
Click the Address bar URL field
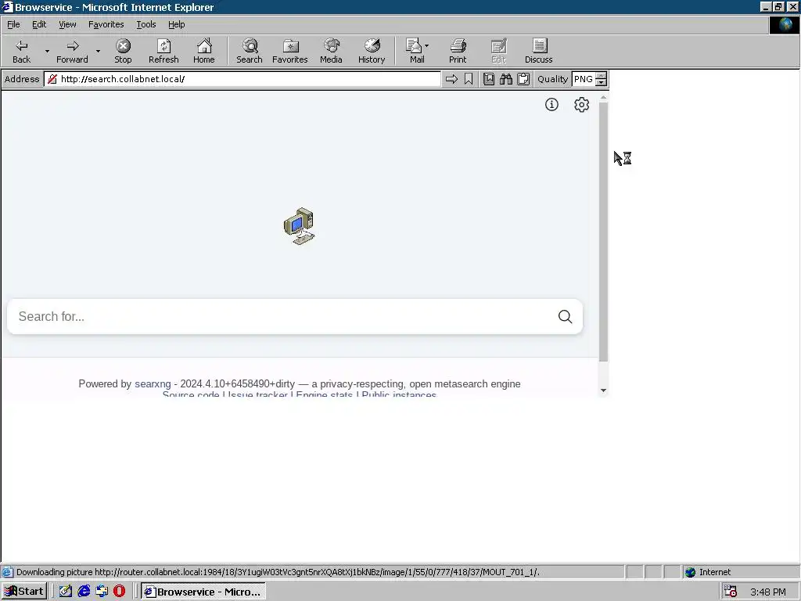242,79
